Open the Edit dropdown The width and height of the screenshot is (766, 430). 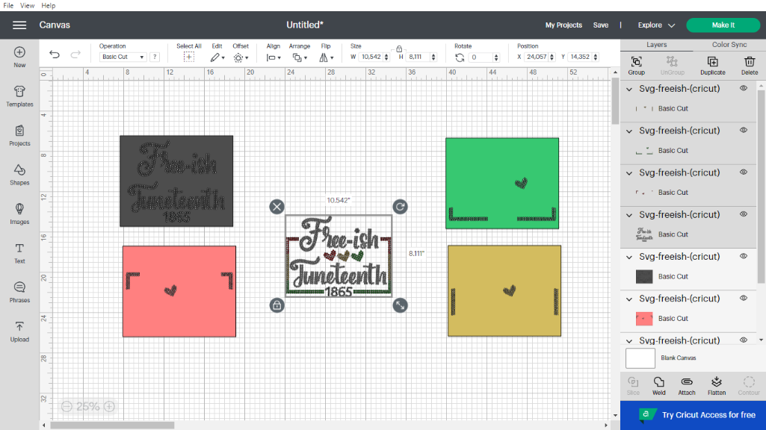(217, 57)
